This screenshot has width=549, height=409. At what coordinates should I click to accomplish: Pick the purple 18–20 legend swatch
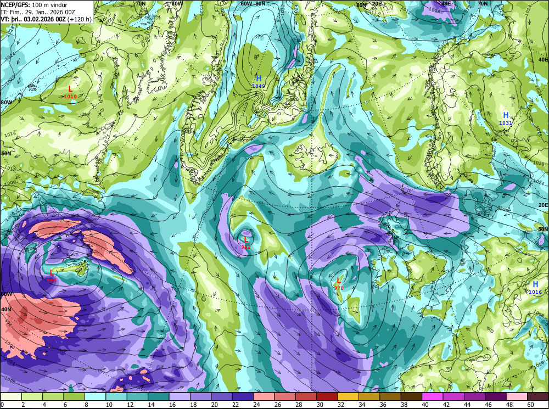tap(200, 396)
